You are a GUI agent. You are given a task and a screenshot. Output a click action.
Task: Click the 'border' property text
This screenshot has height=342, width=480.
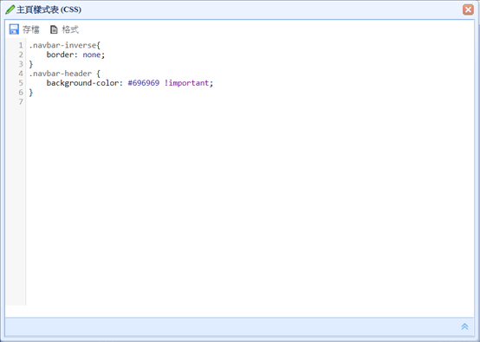60,55
